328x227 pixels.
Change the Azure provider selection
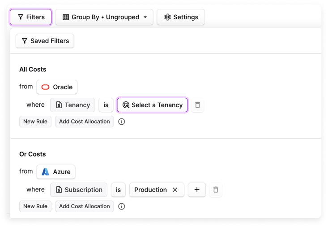tap(56, 172)
